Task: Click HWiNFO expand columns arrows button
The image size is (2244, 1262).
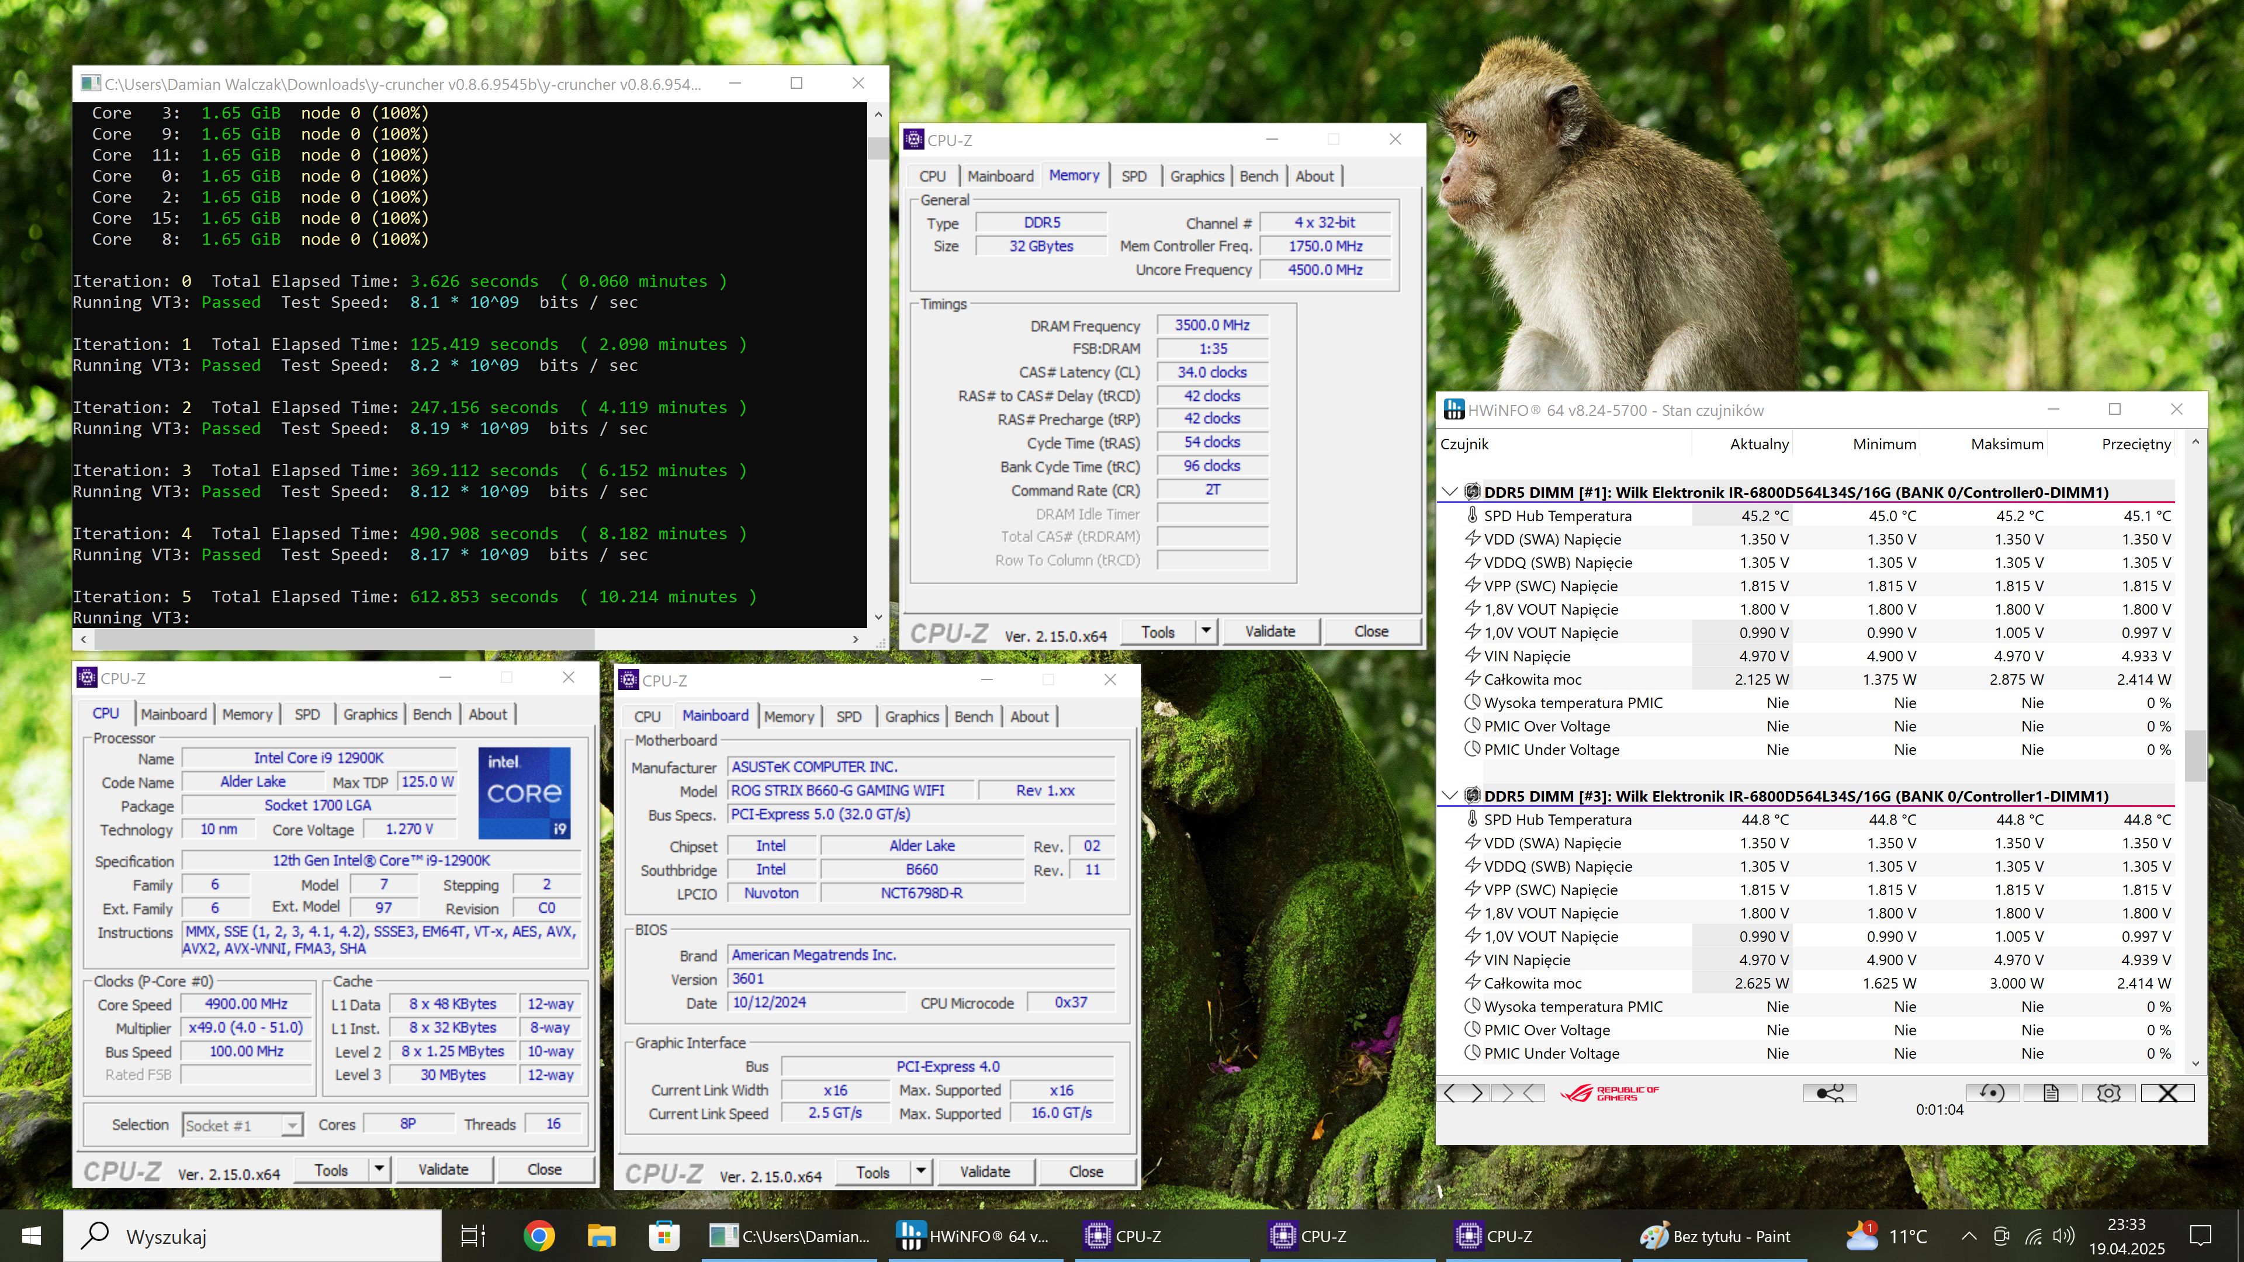Action: 1464,1092
